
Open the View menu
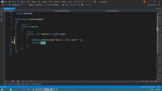(x=14, y=2)
